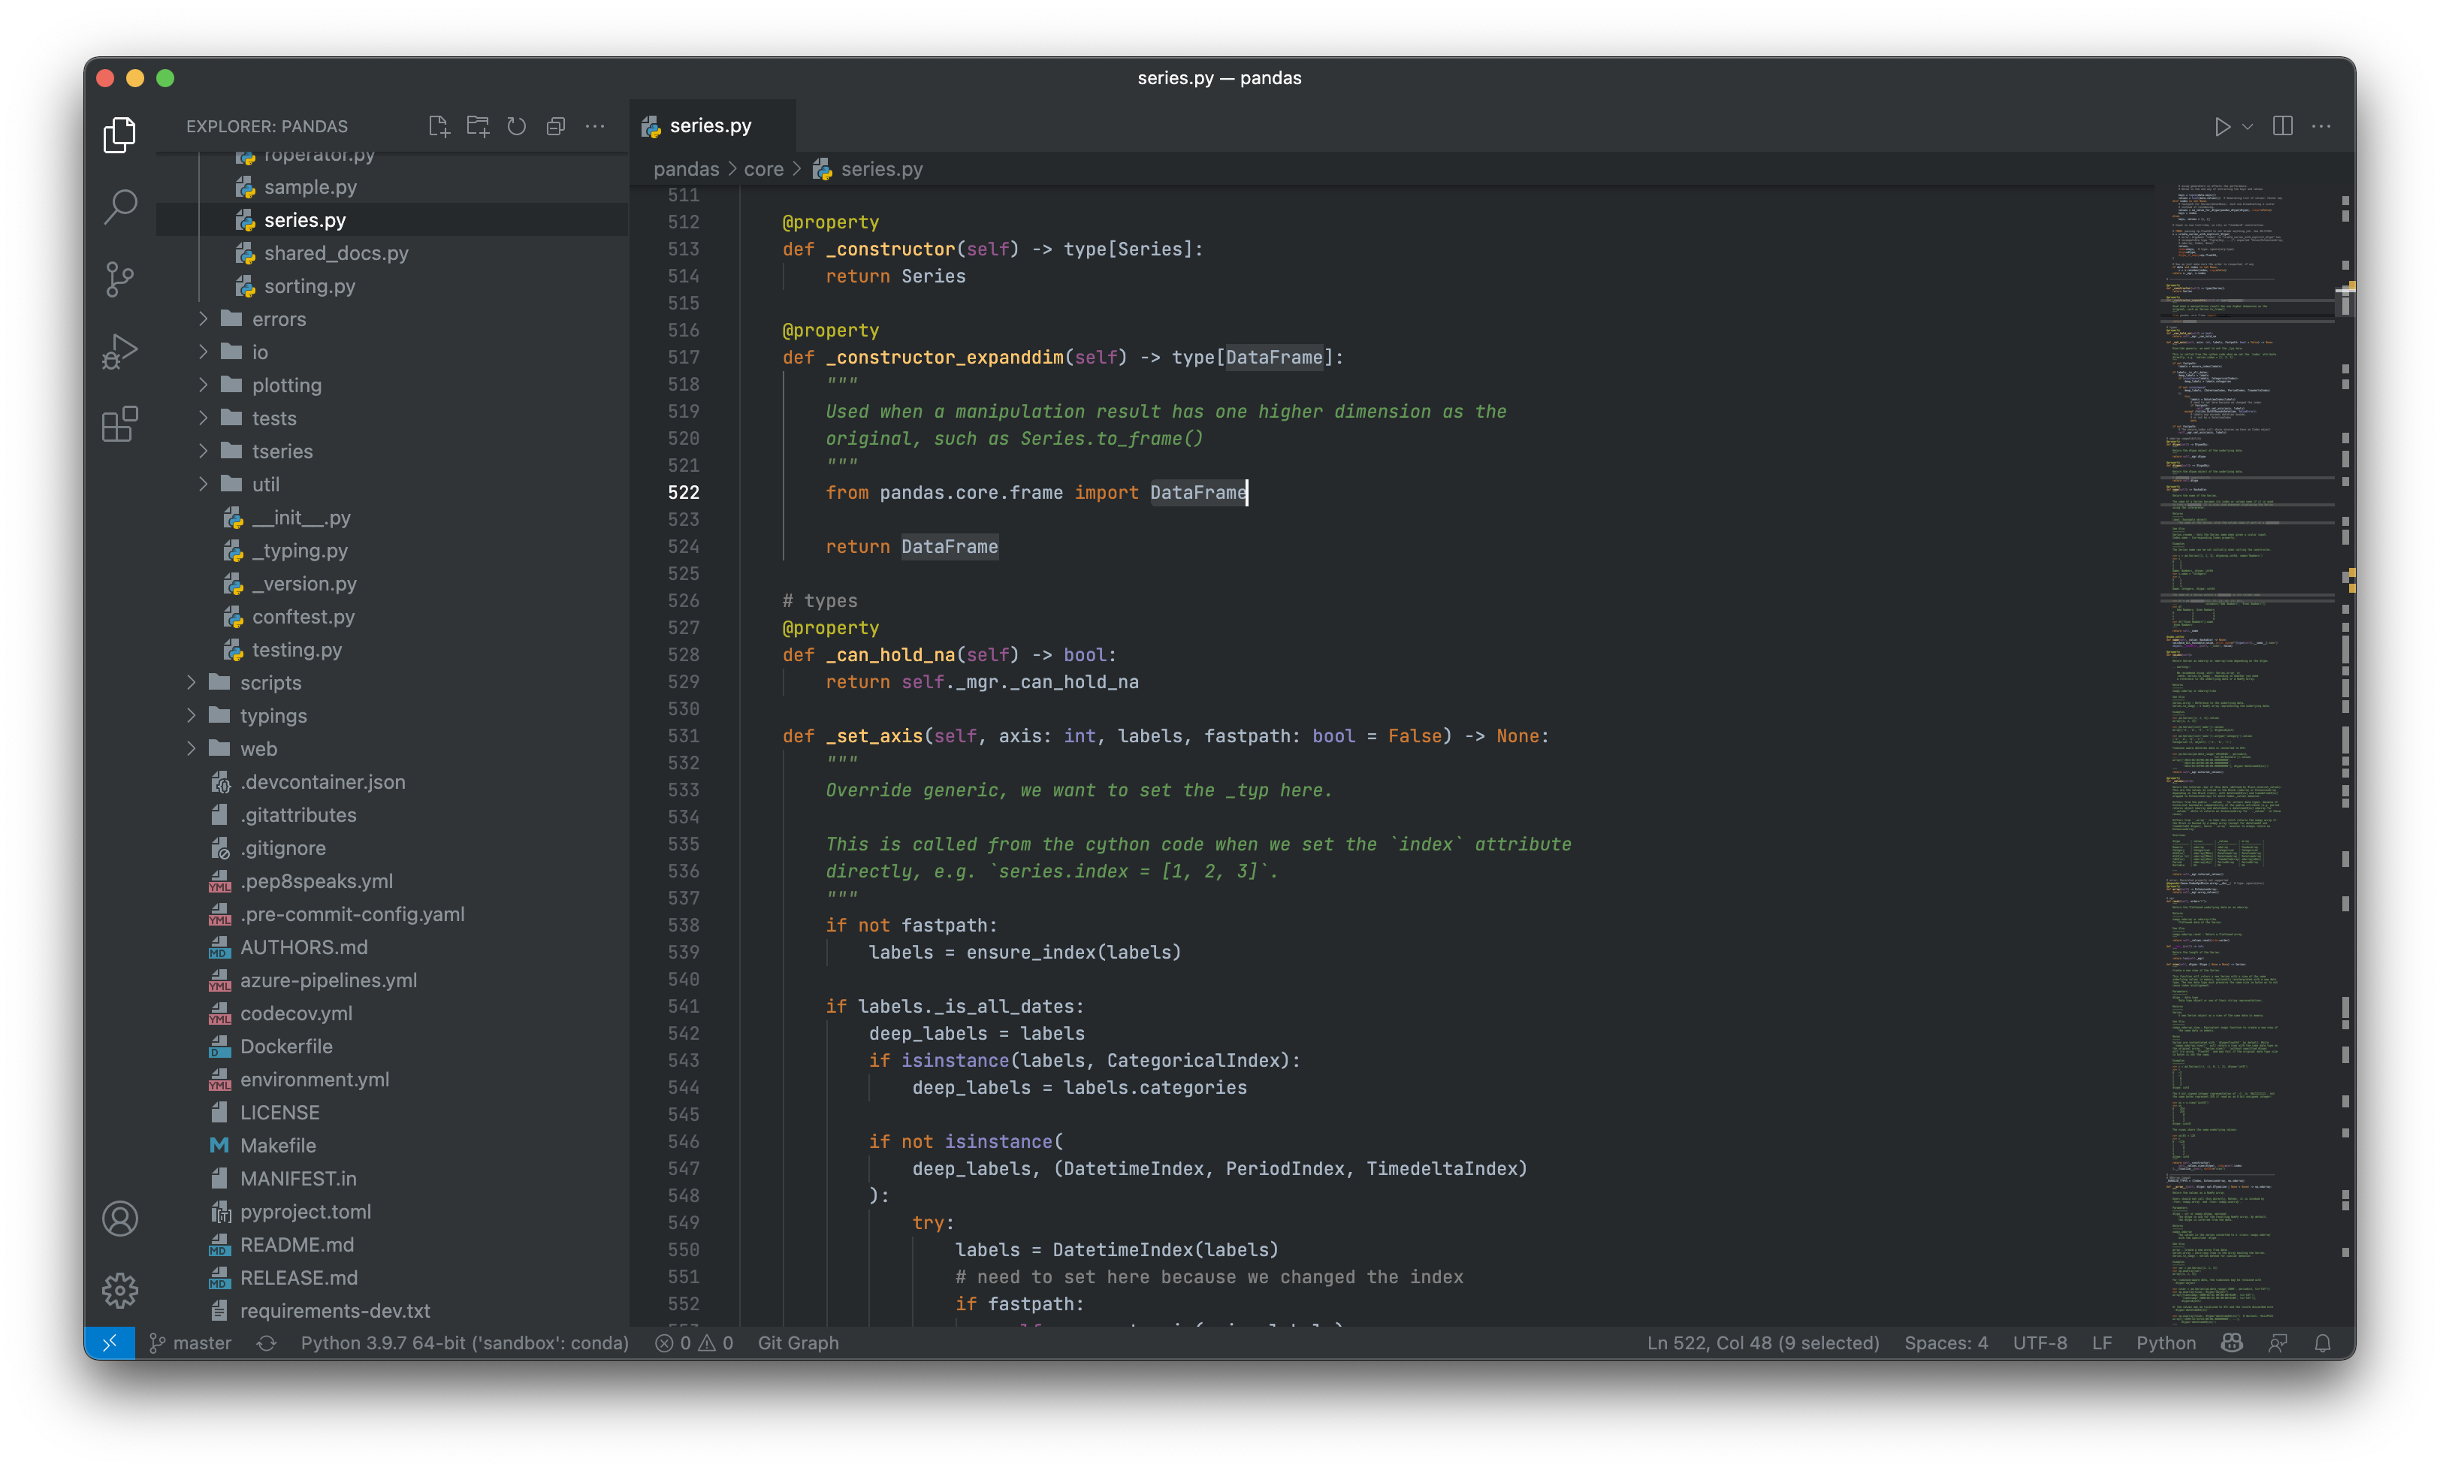2440x1471 pixels.
Task: Click the New File icon in Explorer
Action: 439,125
